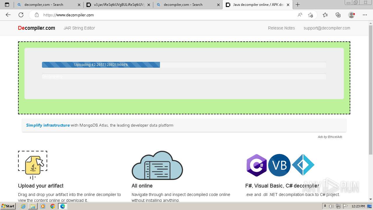Click the address bar URL

68,15
